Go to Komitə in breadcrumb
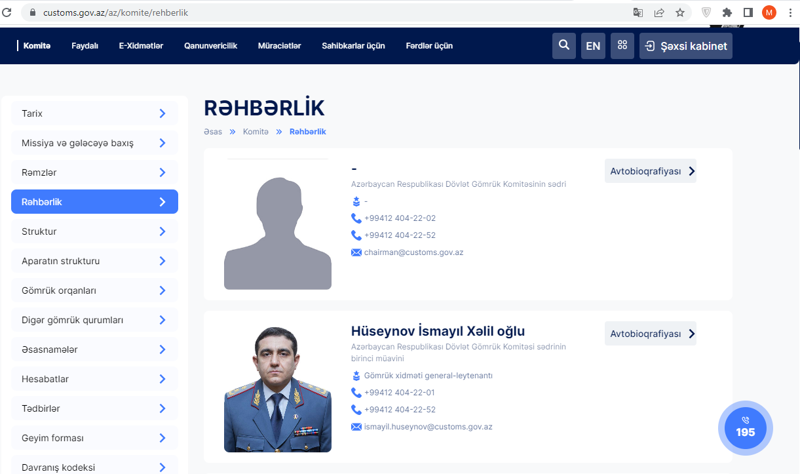The height and width of the screenshot is (474, 800). coord(256,132)
